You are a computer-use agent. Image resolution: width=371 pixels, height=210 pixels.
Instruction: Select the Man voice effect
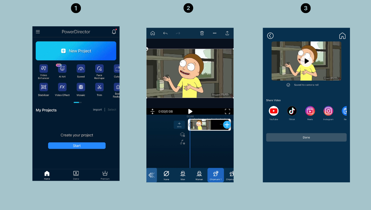click(183, 175)
